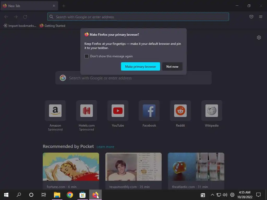Click the 'Recommended by Pocket' heading
Image resolution: width=267 pixels, height=200 pixels.
tap(68, 146)
